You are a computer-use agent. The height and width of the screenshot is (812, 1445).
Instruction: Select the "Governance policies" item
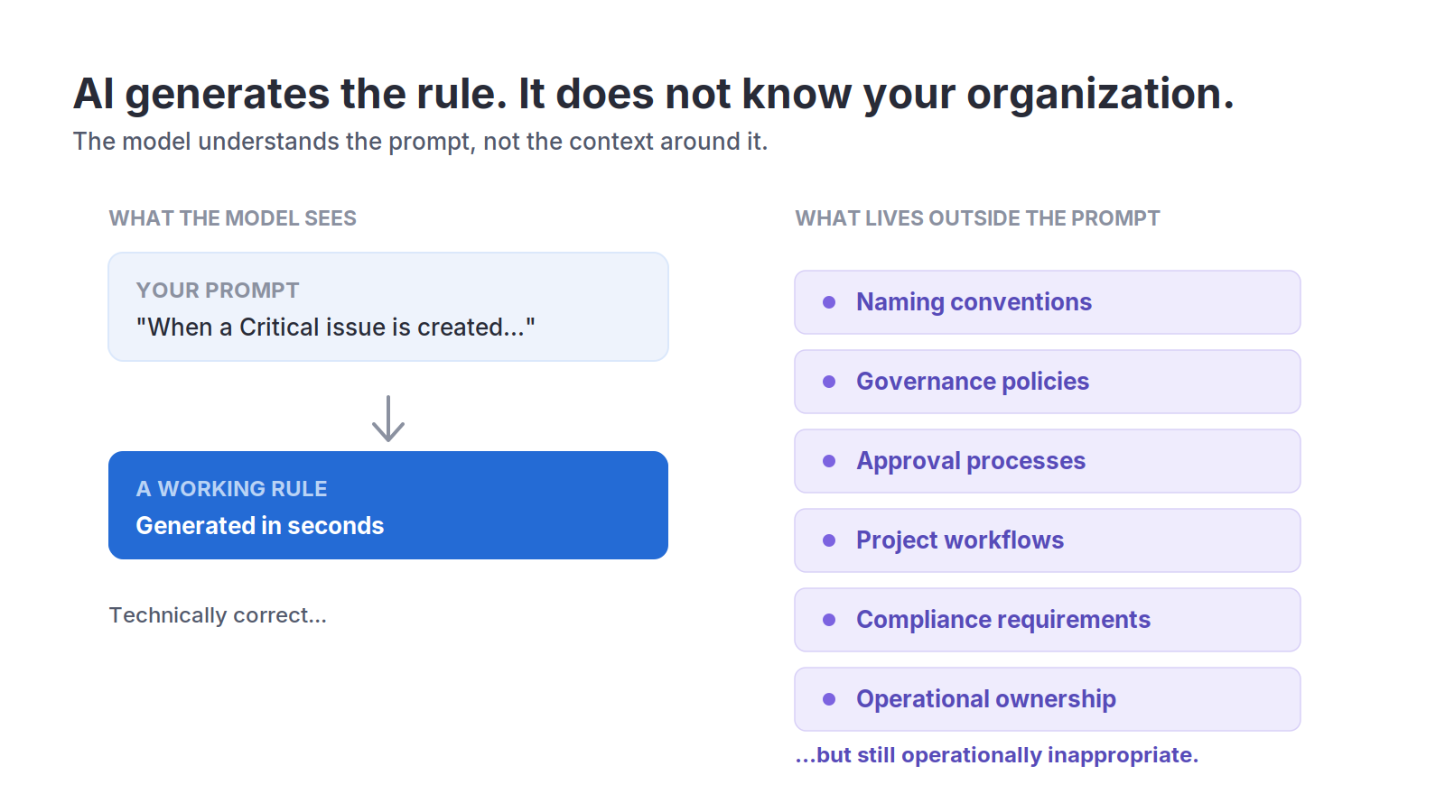(x=1048, y=382)
